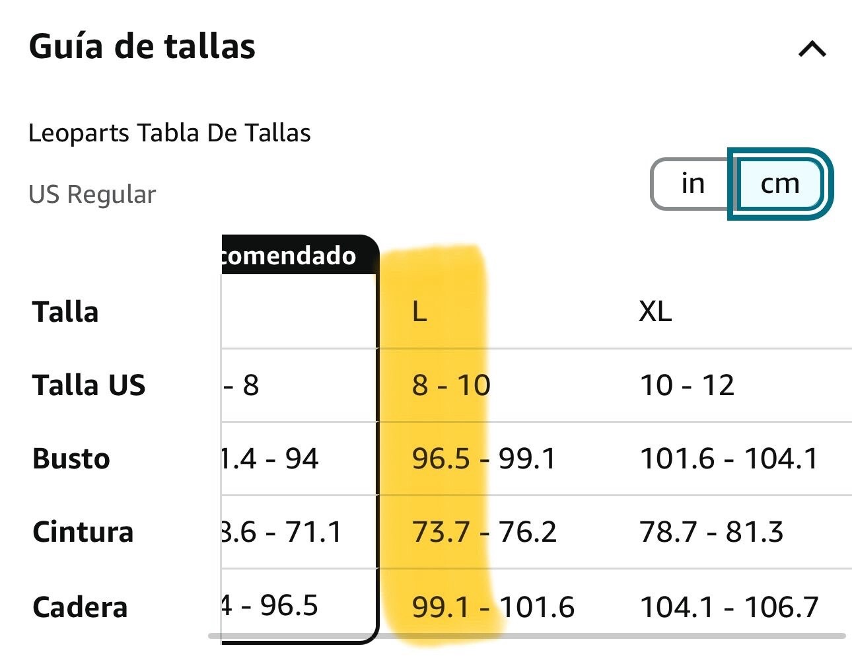
Task: Click the Cintura 73.7 - 76.2 value
Action: [484, 532]
